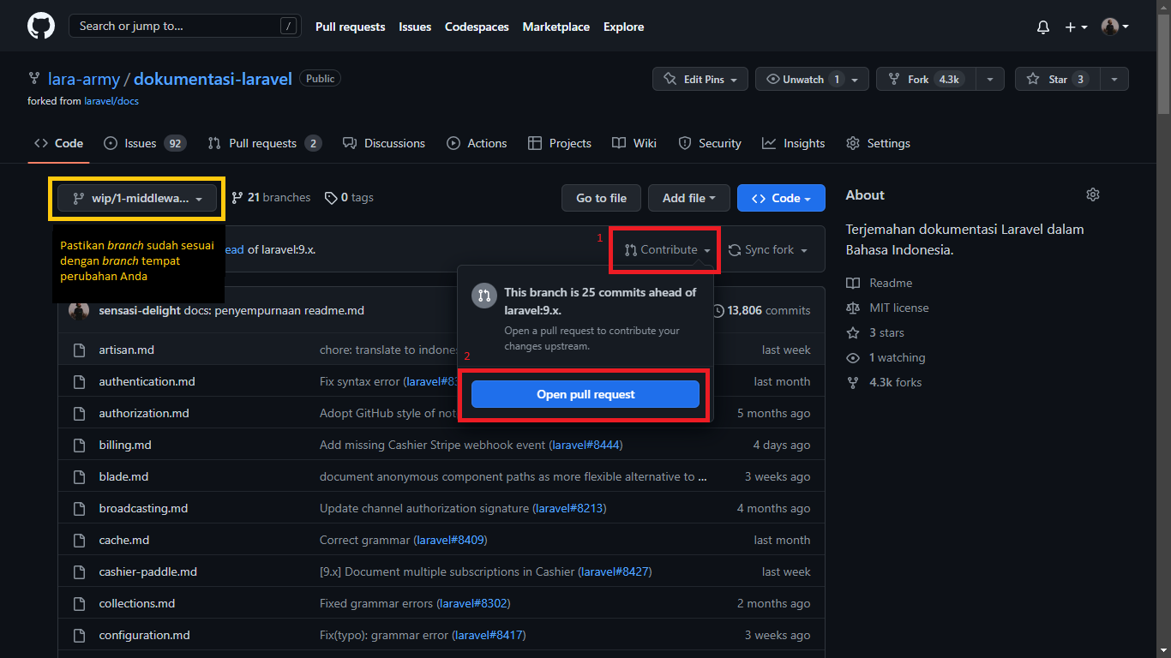Viewport: 1171px width, 658px height.
Task: Switch to the Wiki tab
Action: click(x=634, y=143)
